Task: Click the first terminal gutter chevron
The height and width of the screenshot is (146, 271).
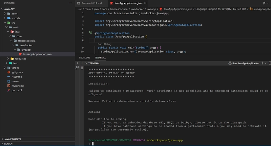Action: point(77,63)
